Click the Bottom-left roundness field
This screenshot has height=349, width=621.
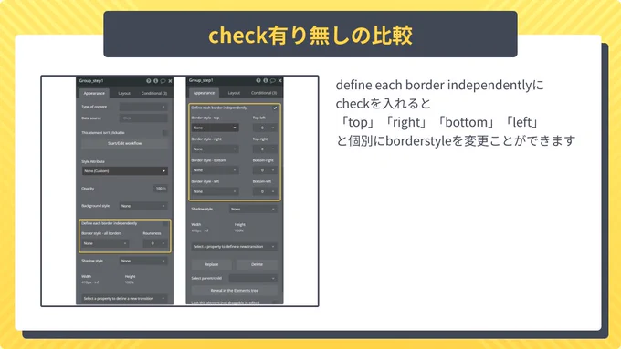tap(265, 191)
